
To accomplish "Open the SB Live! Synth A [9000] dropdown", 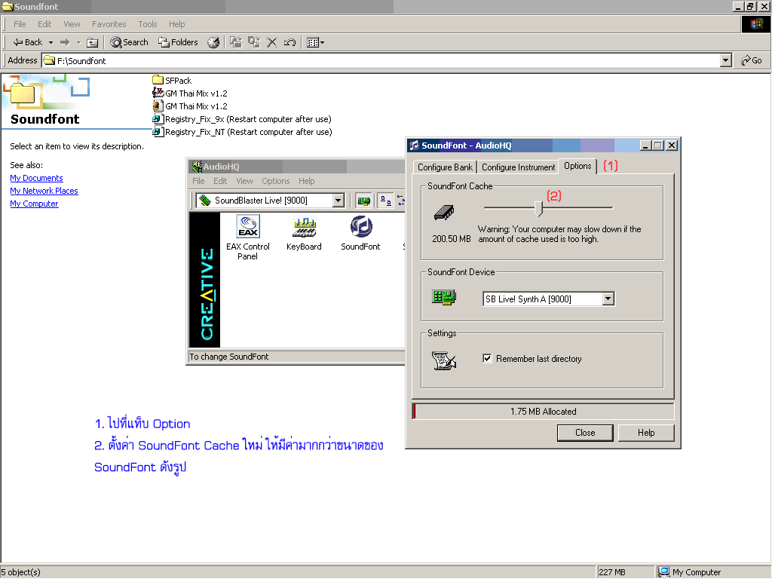I will pyautogui.click(x=608, y=299).
